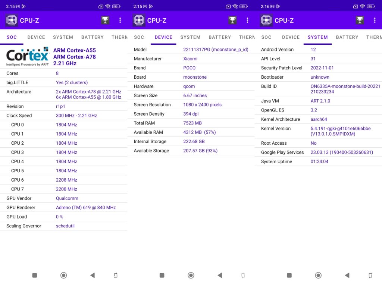Tap the rotate screen icon in the middle navigation bar
382x283 pixels.
243,275
